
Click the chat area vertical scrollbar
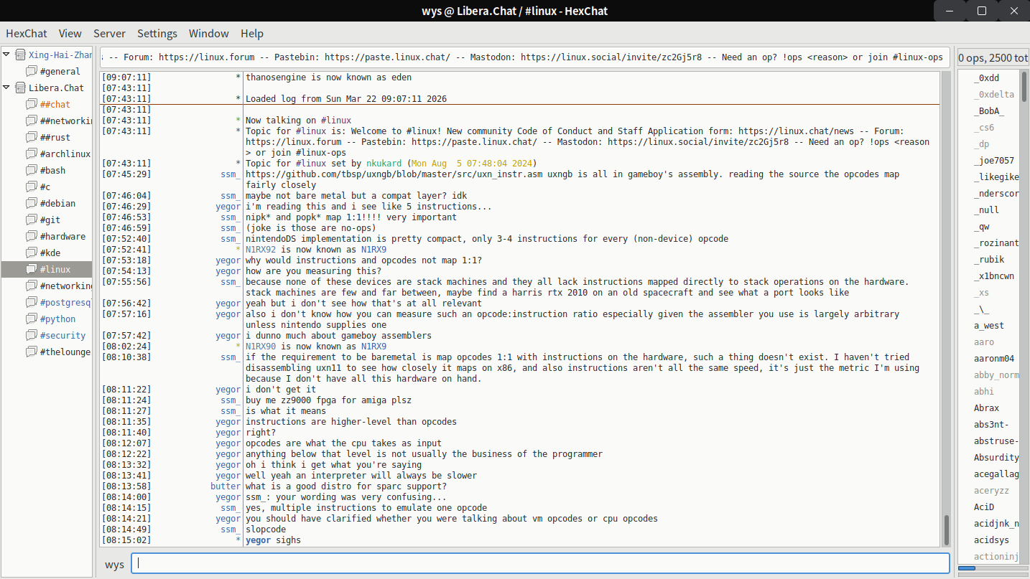(946, 529)
